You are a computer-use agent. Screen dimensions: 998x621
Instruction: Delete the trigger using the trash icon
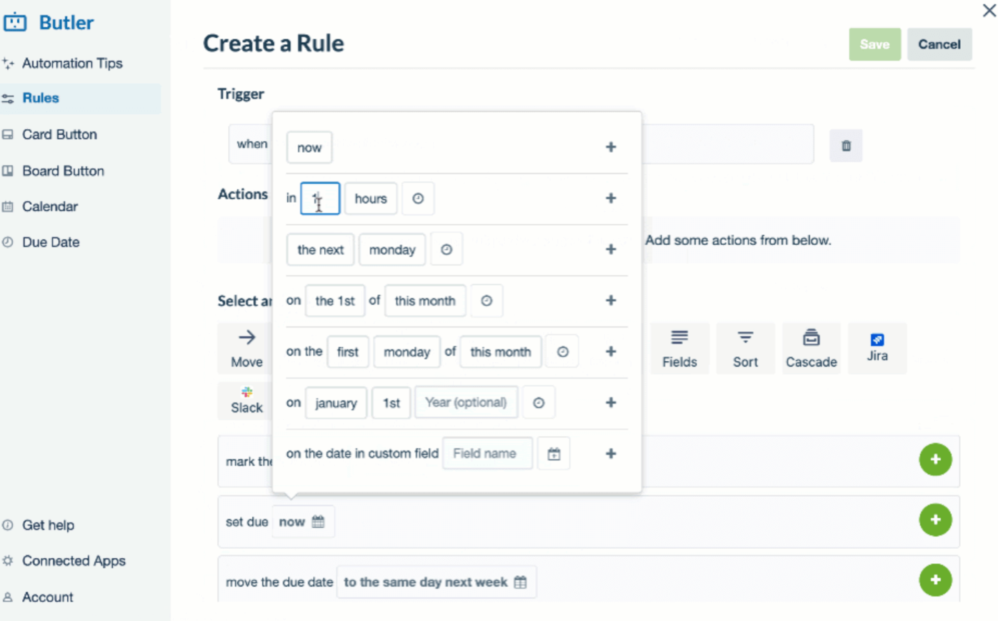pyautogui.click(x=845, y=146)
